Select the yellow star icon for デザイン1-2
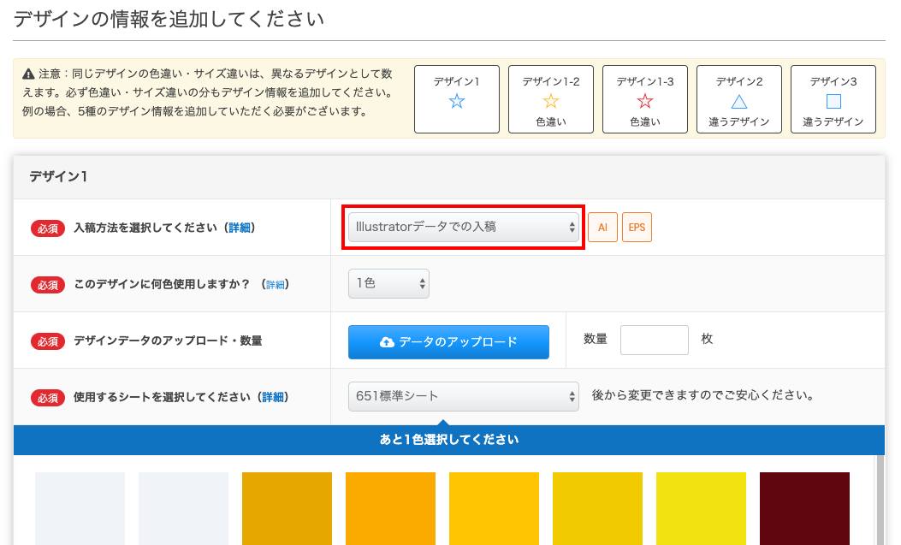Image resolution: width=901 pixels, height=545 pixels. [x=550, y=102]
